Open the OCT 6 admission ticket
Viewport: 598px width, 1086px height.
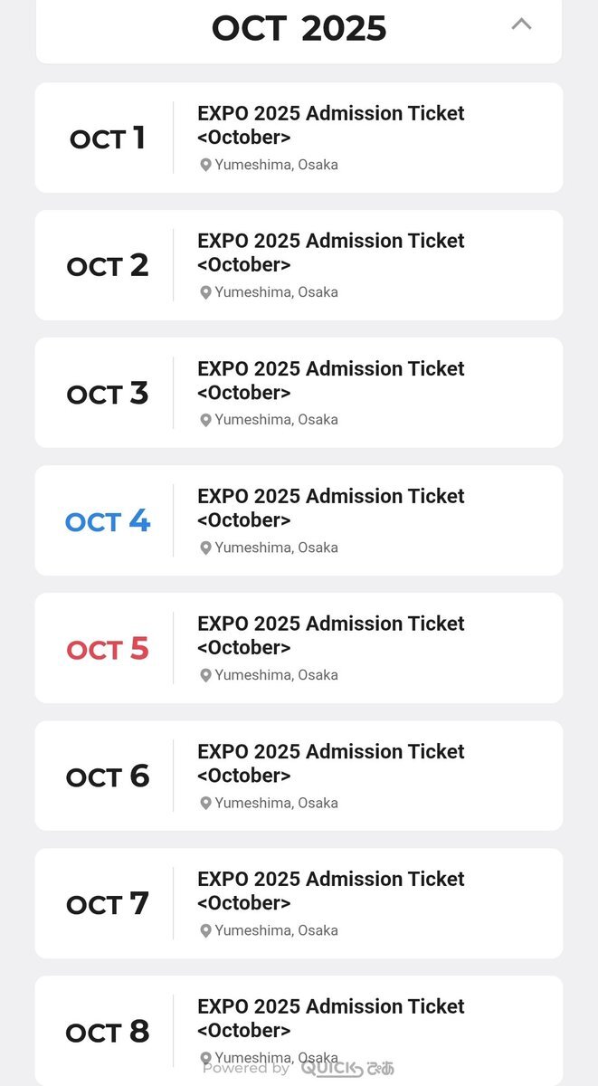pyautogui.click(x=330, y=763)
